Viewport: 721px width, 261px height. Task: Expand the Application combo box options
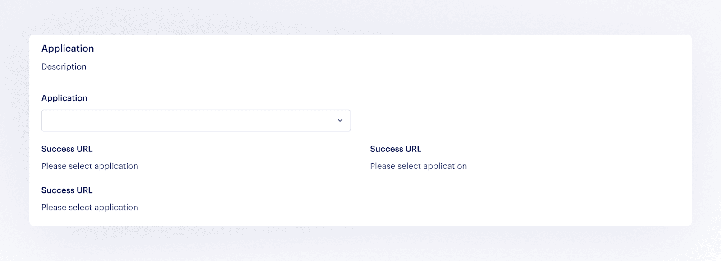[x=196, y=120]
